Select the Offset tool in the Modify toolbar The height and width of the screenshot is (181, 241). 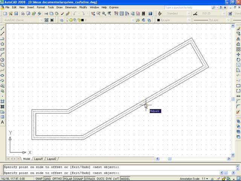[238, 44]
